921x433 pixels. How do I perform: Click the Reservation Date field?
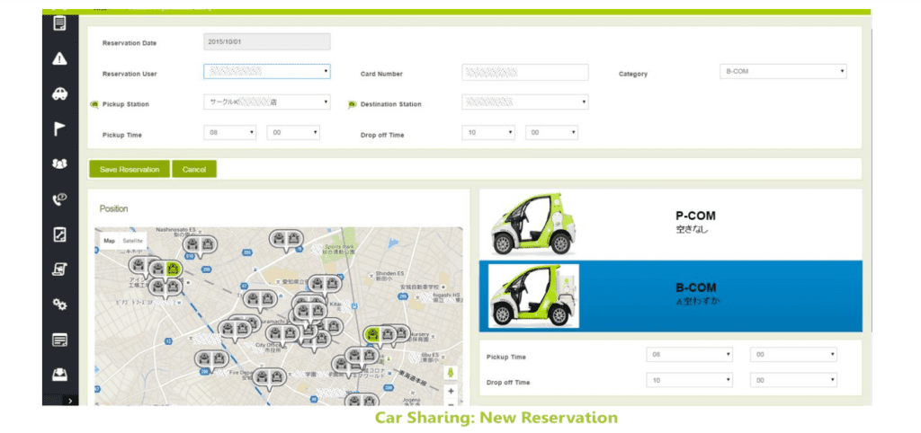pyautogui.click(x=266, y=41)
